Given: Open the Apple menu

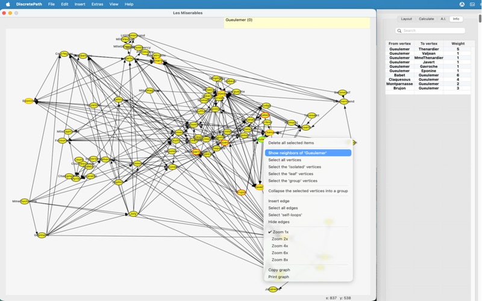Looking at the screenshot, I should click(8, 4).
